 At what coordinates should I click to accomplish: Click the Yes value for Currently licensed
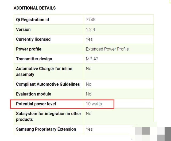pos(89,39)
